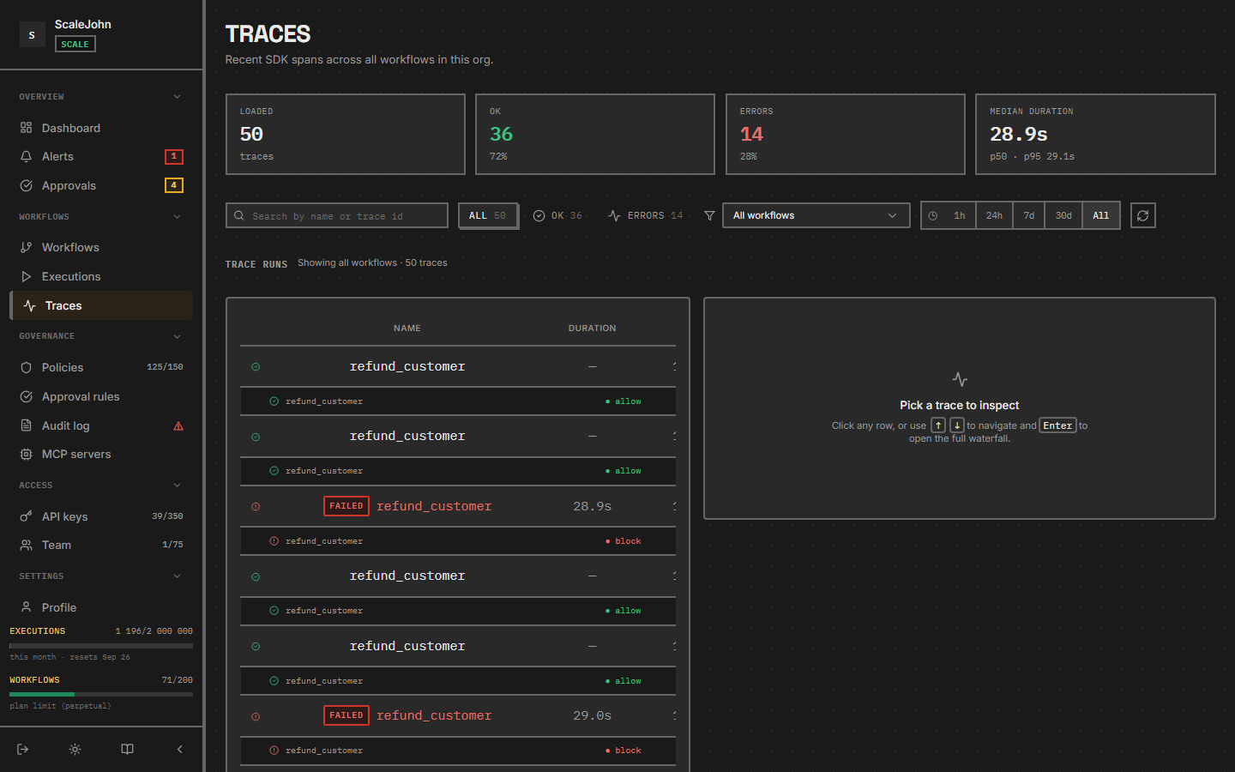Select the 7d time range
This screenshot has height=772, width=1235.
[1029, 215]
